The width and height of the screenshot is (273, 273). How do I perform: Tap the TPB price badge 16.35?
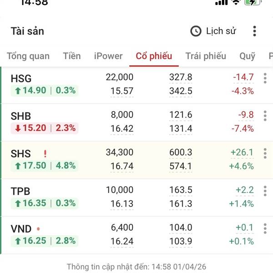click(x=44, y=203)
